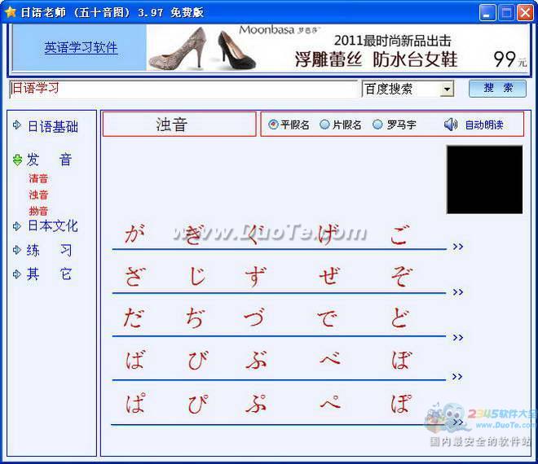Click the 搜索 button
This screenshot has width=538, height=464.
(x=497, y=89)
